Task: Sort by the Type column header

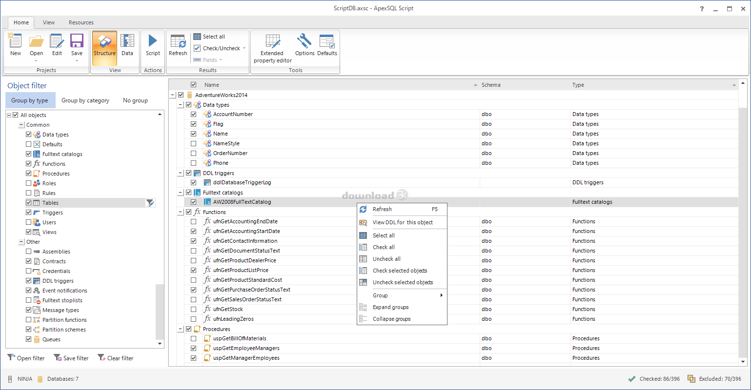Action: [x=654, y=85]
